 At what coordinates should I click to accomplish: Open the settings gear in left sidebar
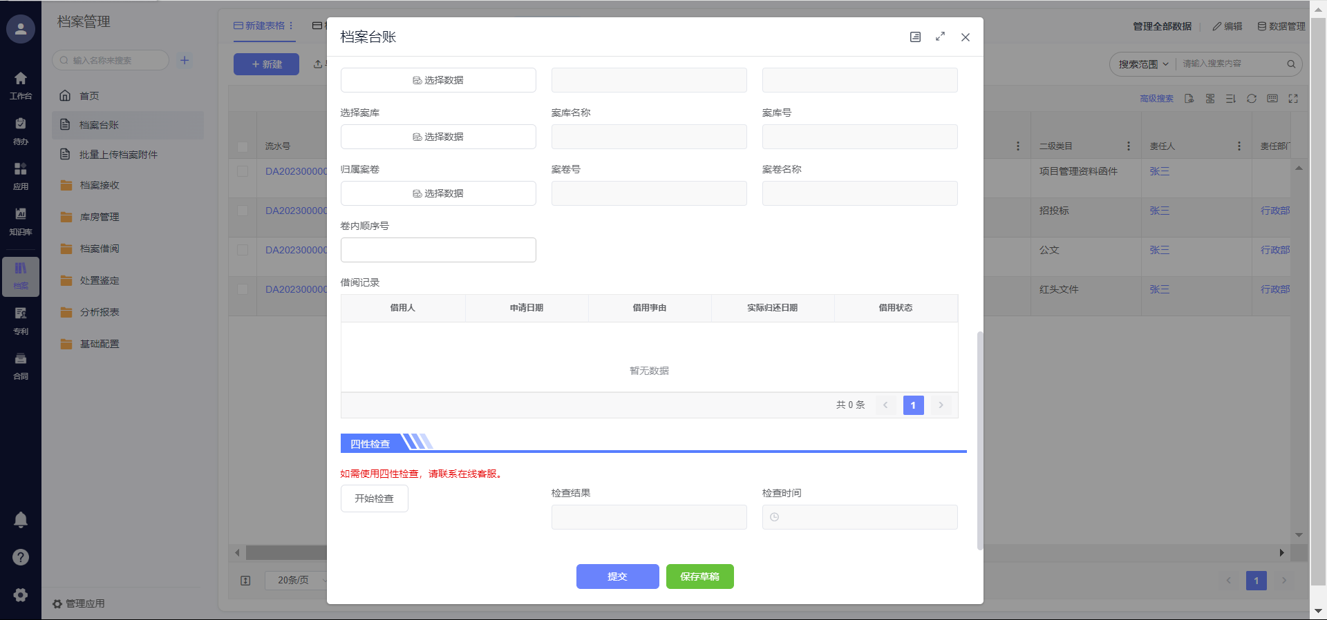[21, 594]
